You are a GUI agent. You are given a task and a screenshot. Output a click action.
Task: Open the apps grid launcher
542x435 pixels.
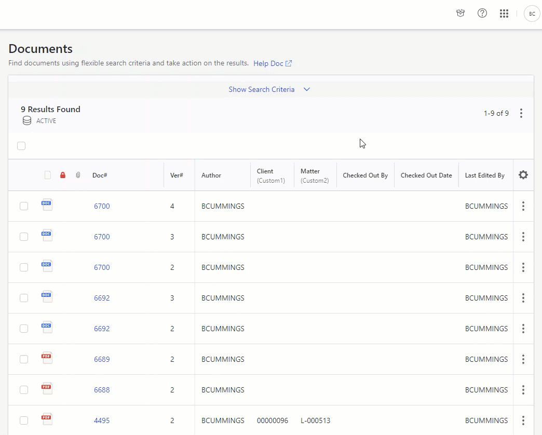pos(504,13)
